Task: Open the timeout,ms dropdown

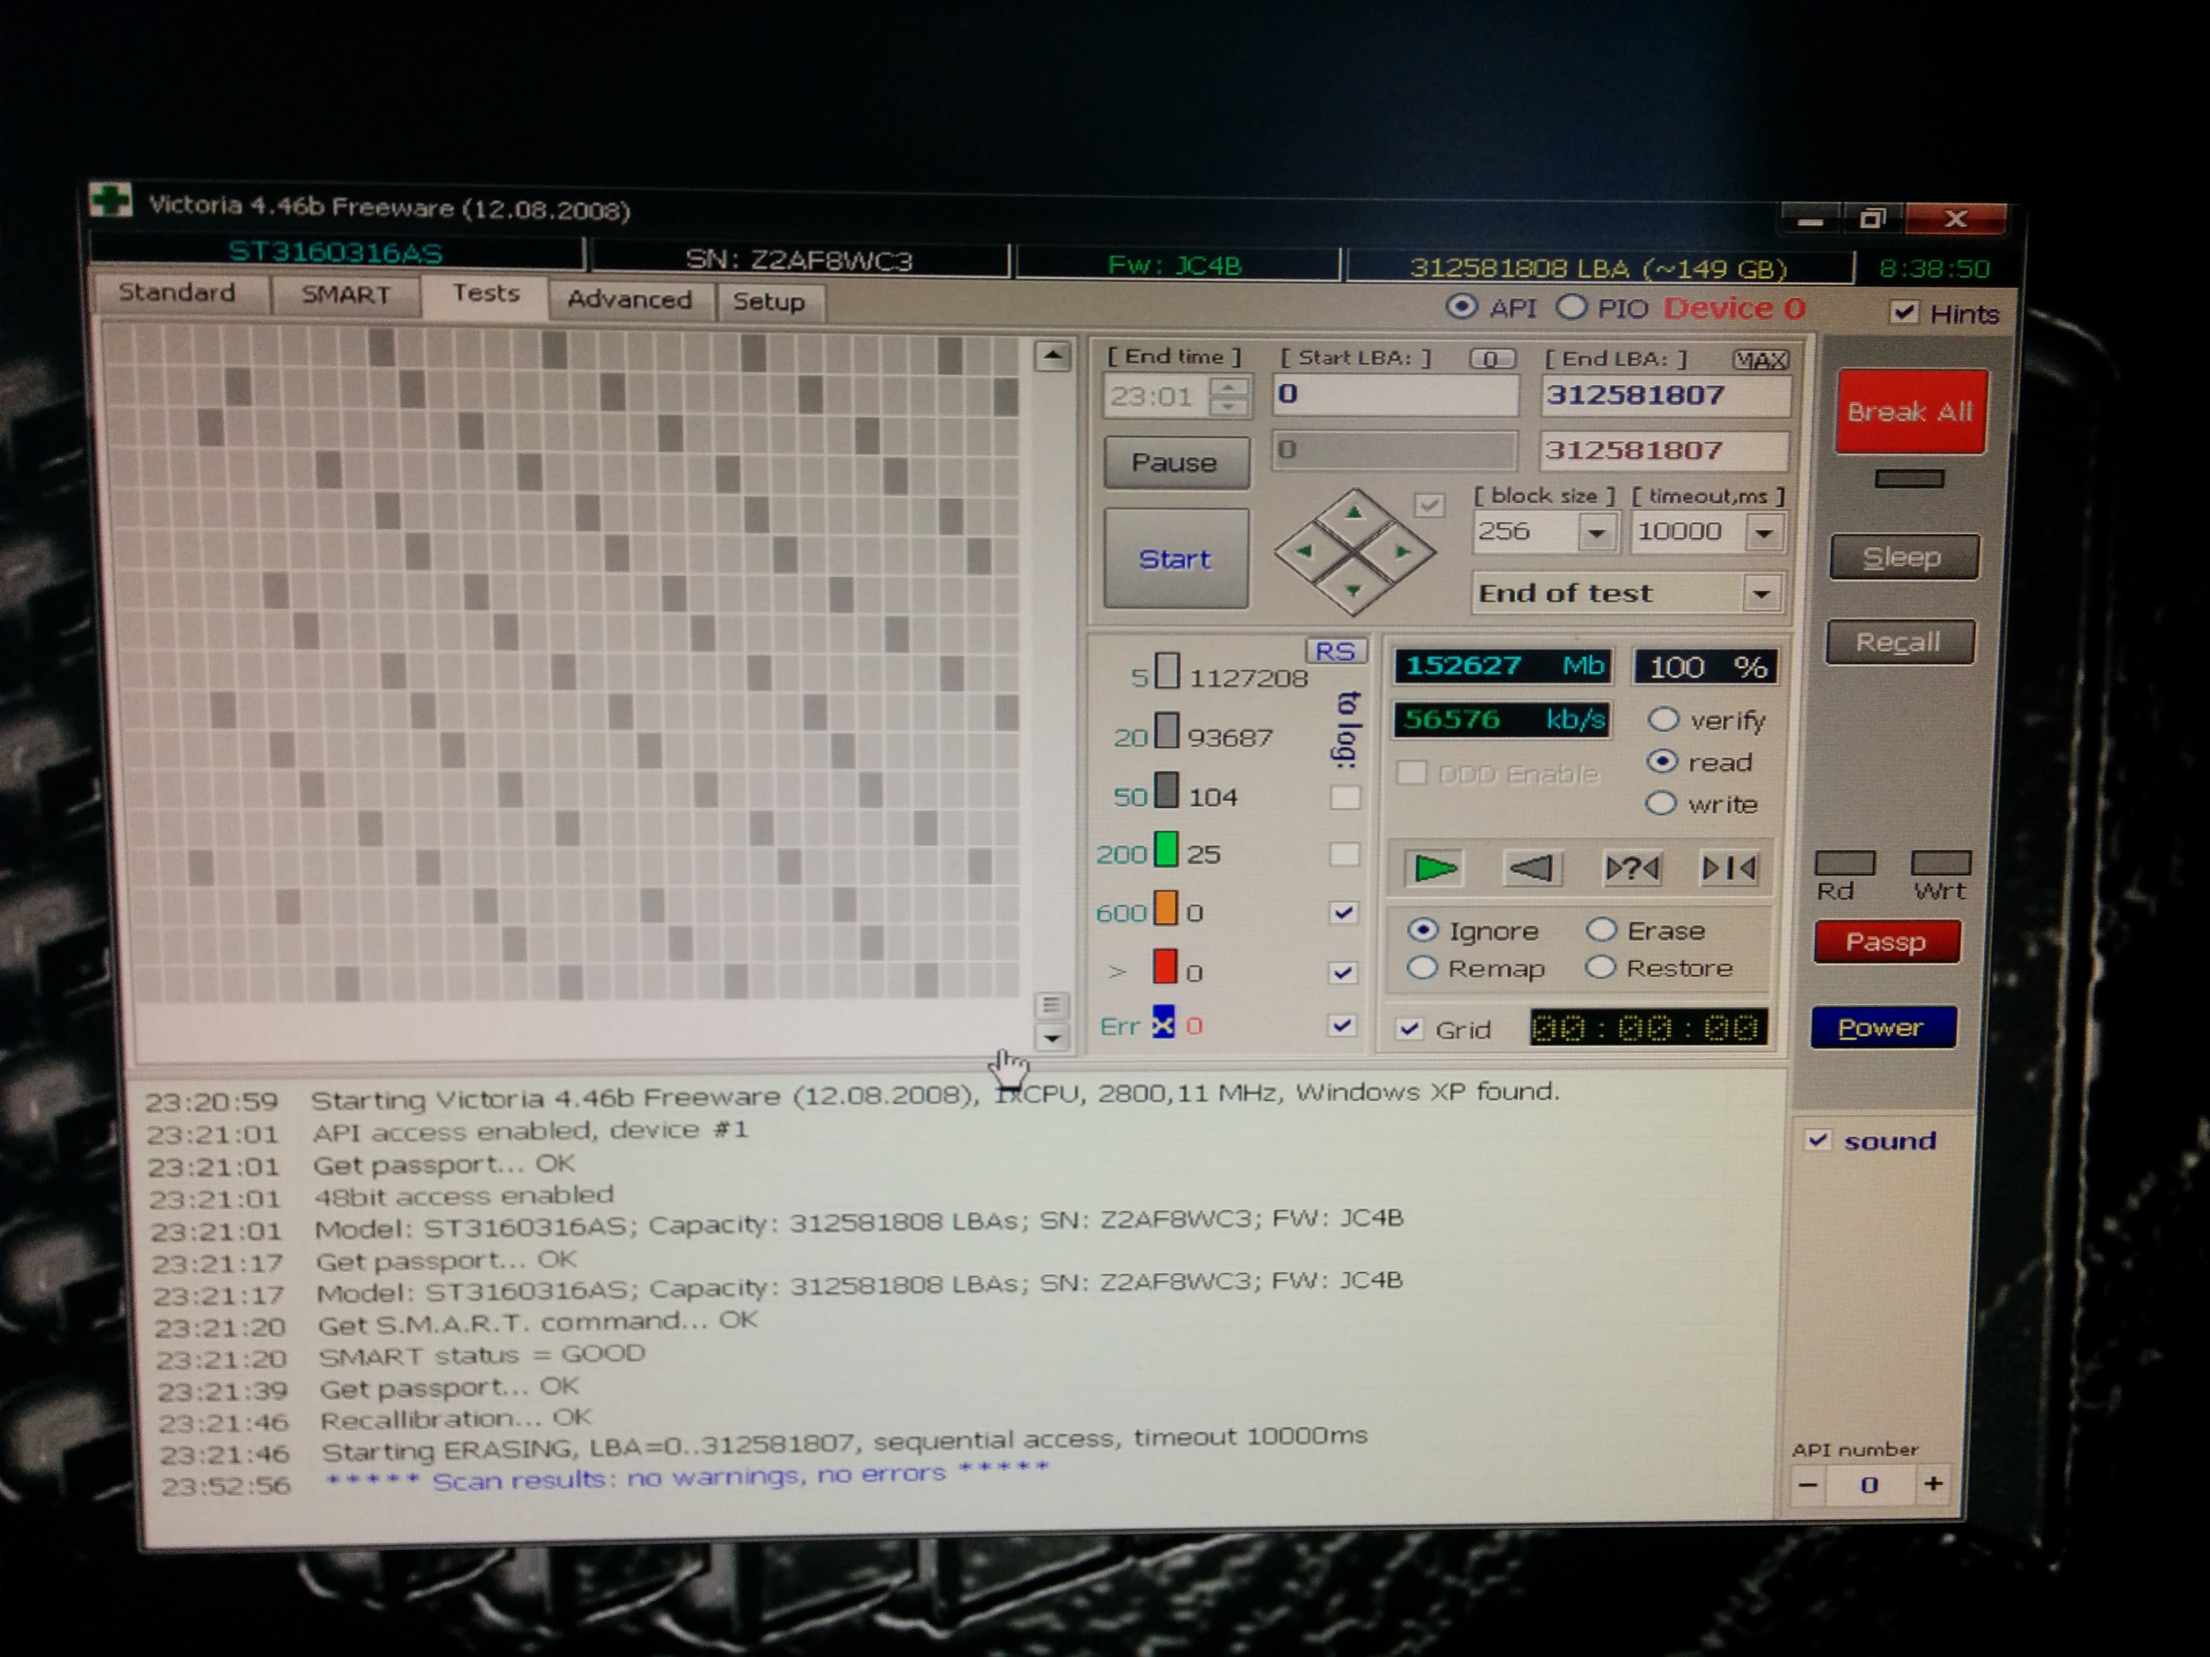Action: pyautogui.click(x=1764, y=532)
